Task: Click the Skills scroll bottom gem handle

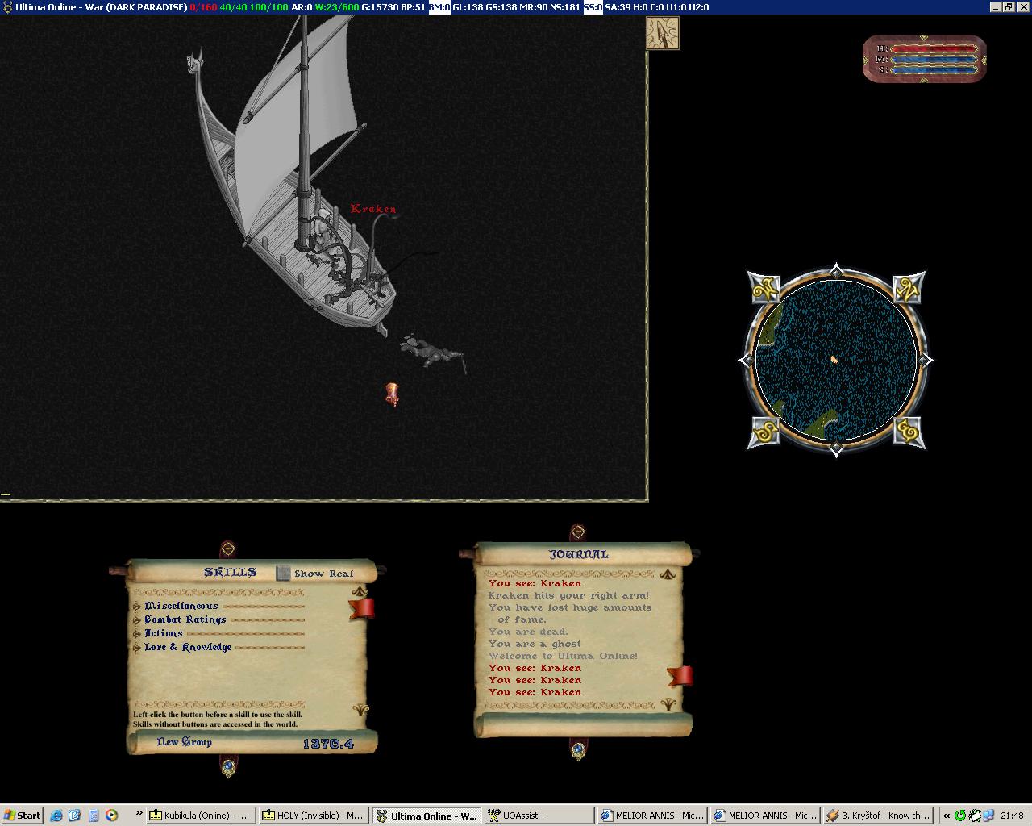Action: [x=228, y=766]
